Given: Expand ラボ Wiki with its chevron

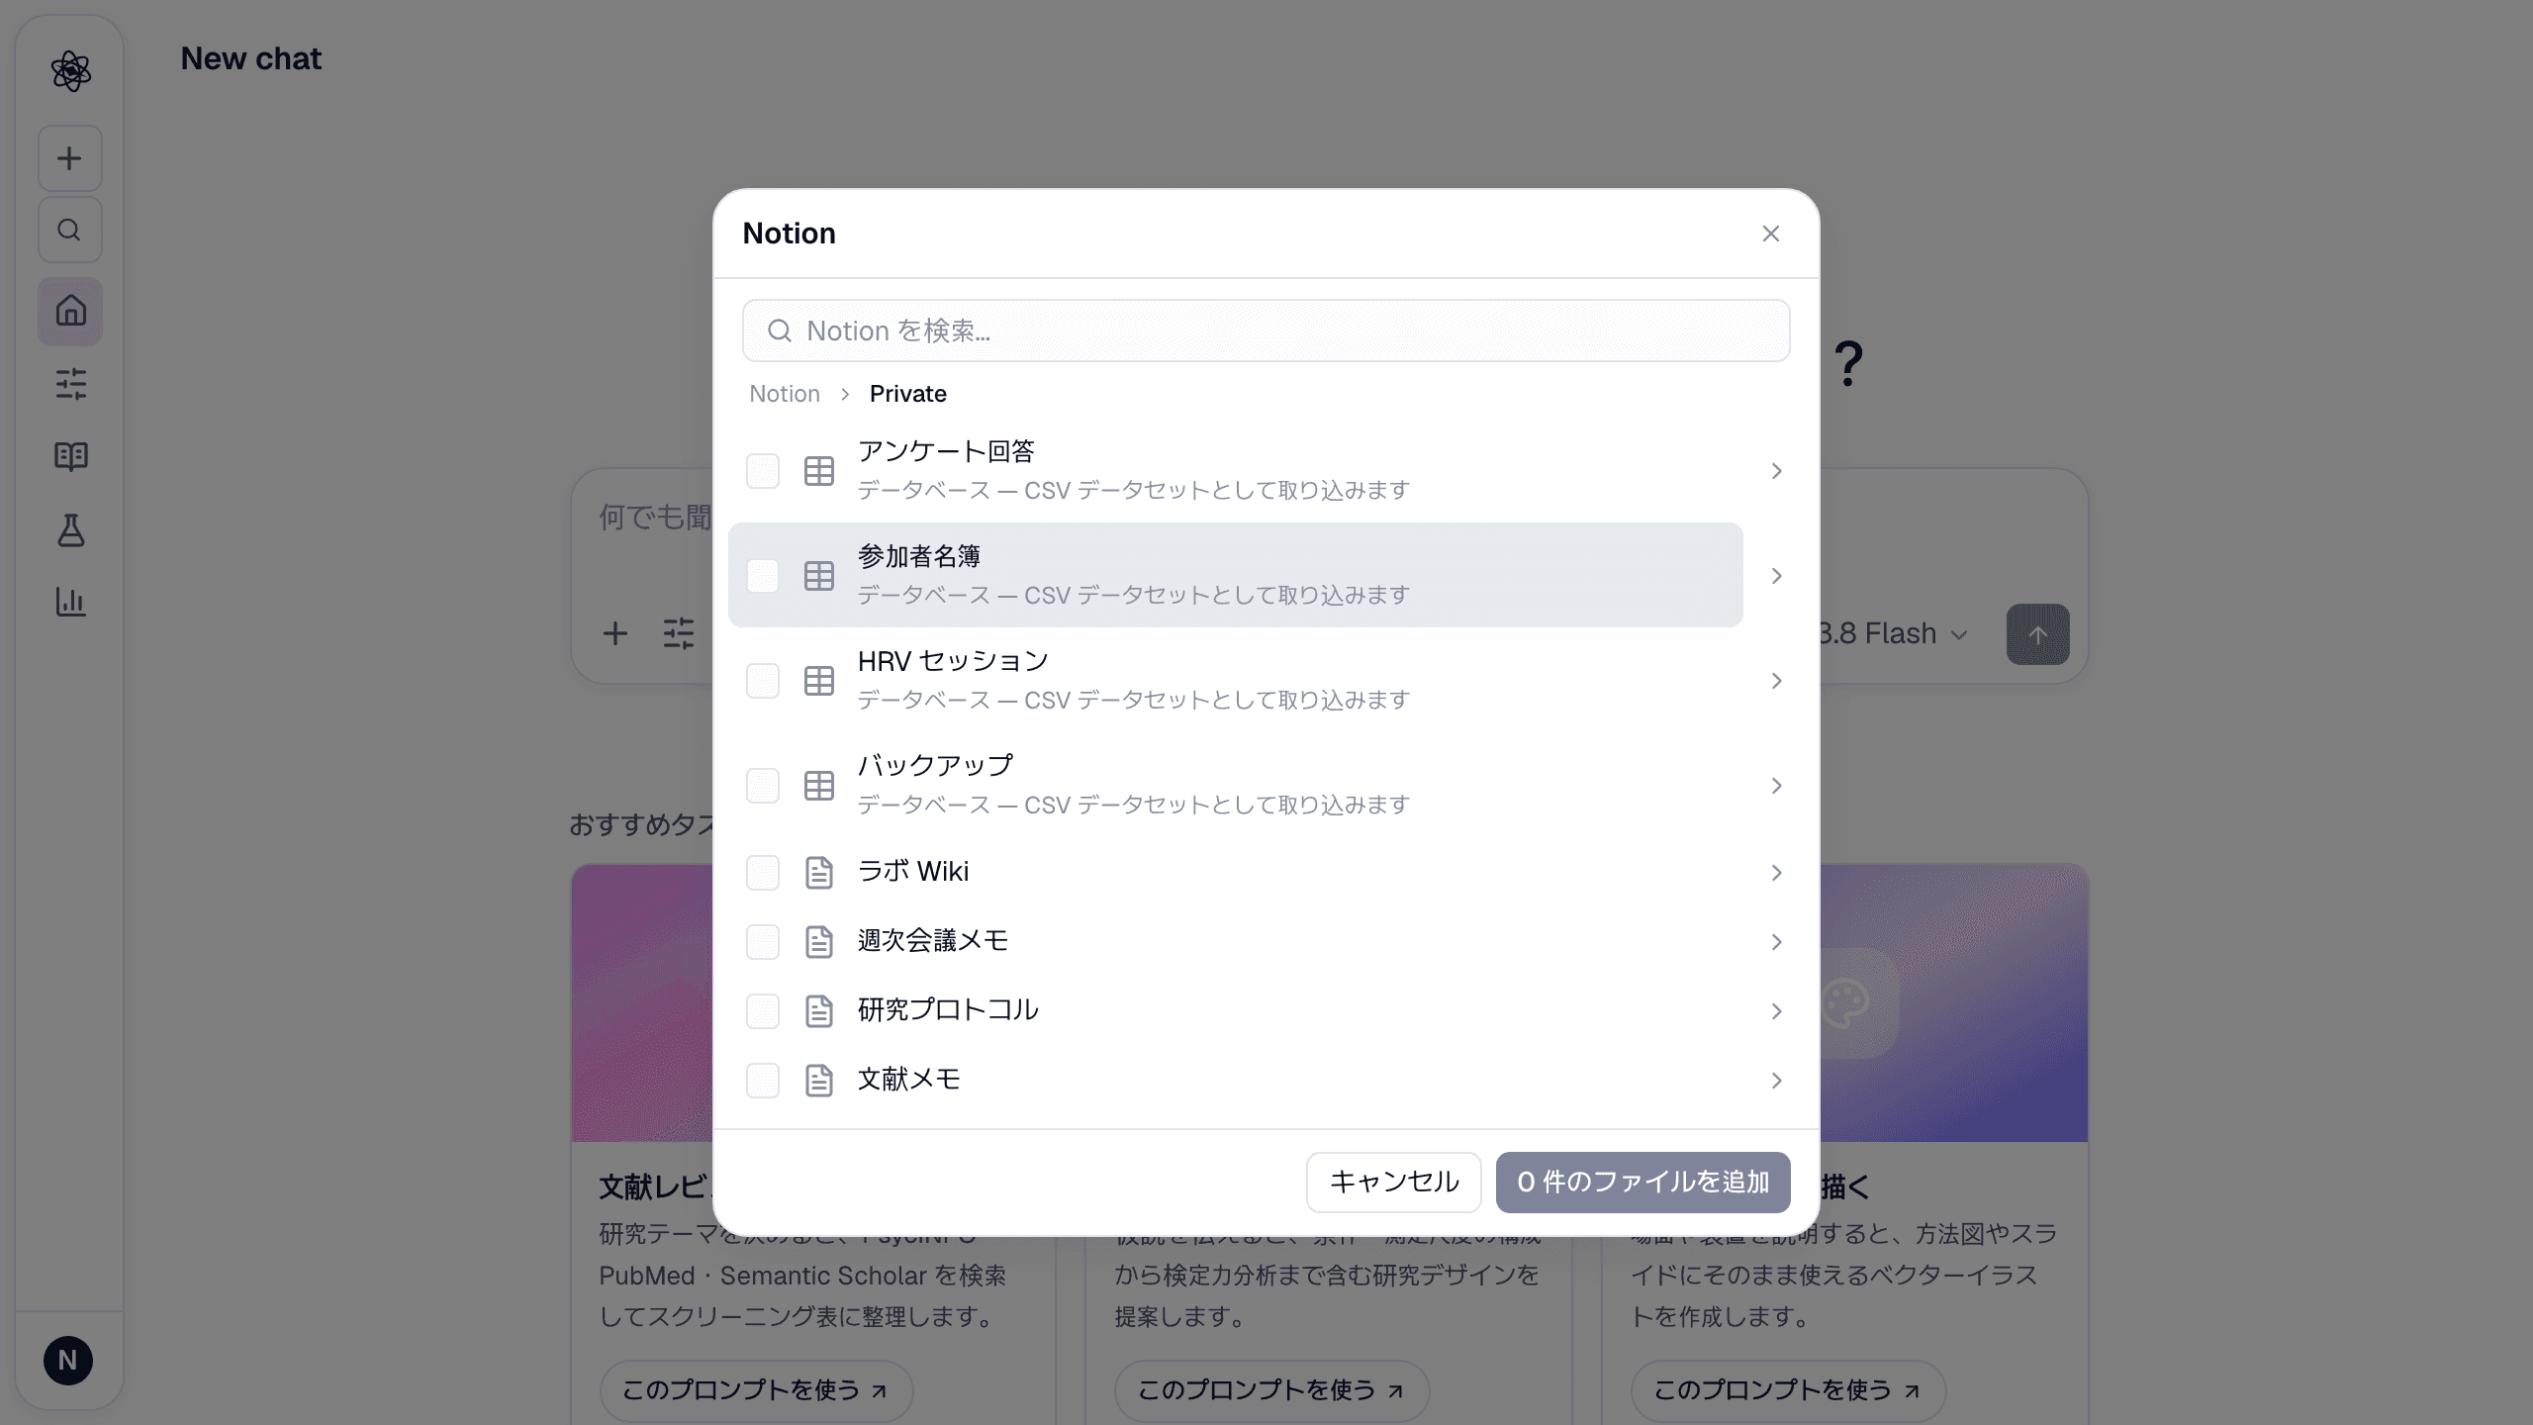Looking at the screenshot, I should point(1777,873).
